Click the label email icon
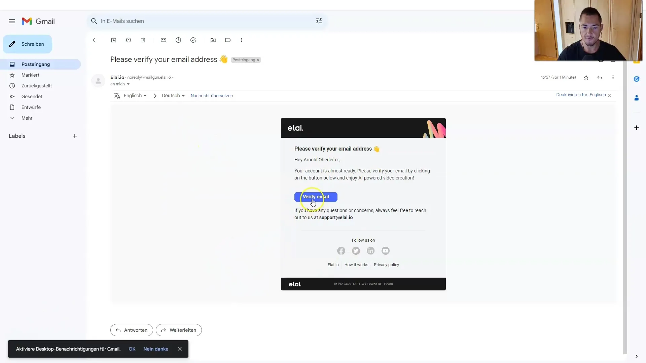This screenshot has width=646, height=363. coord(227,40)
